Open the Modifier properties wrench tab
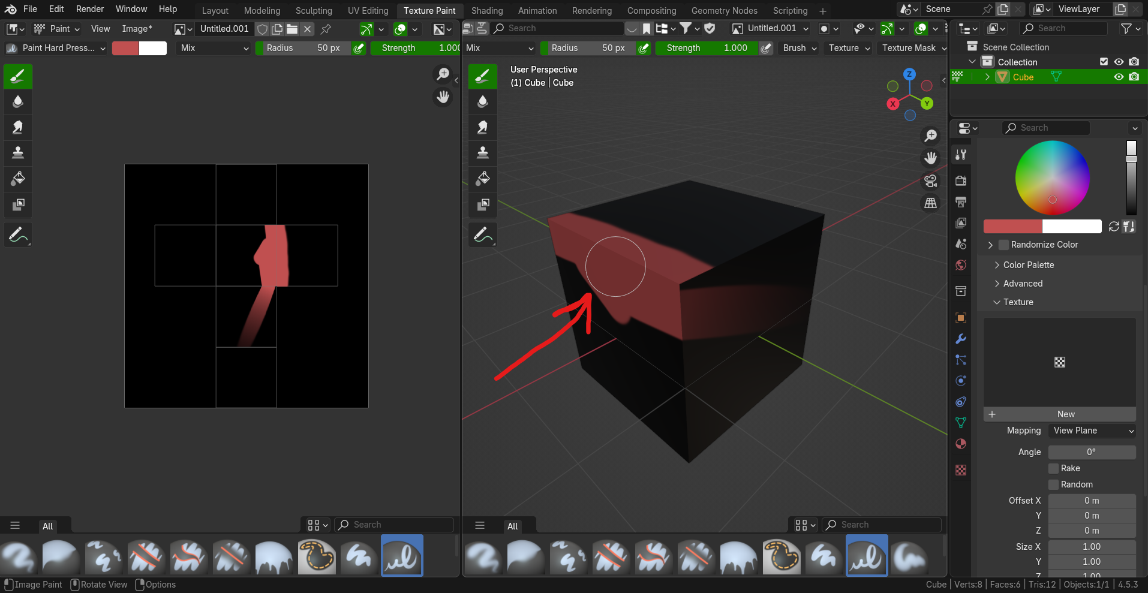 point(961,339)
